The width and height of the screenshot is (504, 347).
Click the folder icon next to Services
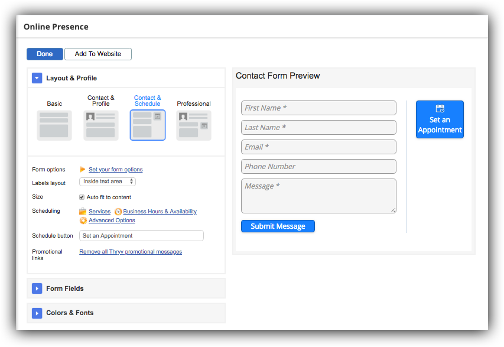[82, 211]
